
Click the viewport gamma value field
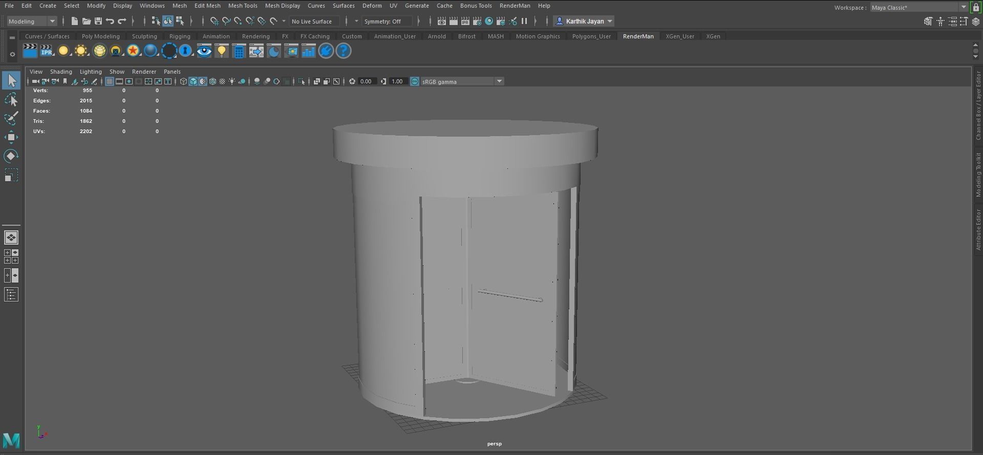point(398,81)
